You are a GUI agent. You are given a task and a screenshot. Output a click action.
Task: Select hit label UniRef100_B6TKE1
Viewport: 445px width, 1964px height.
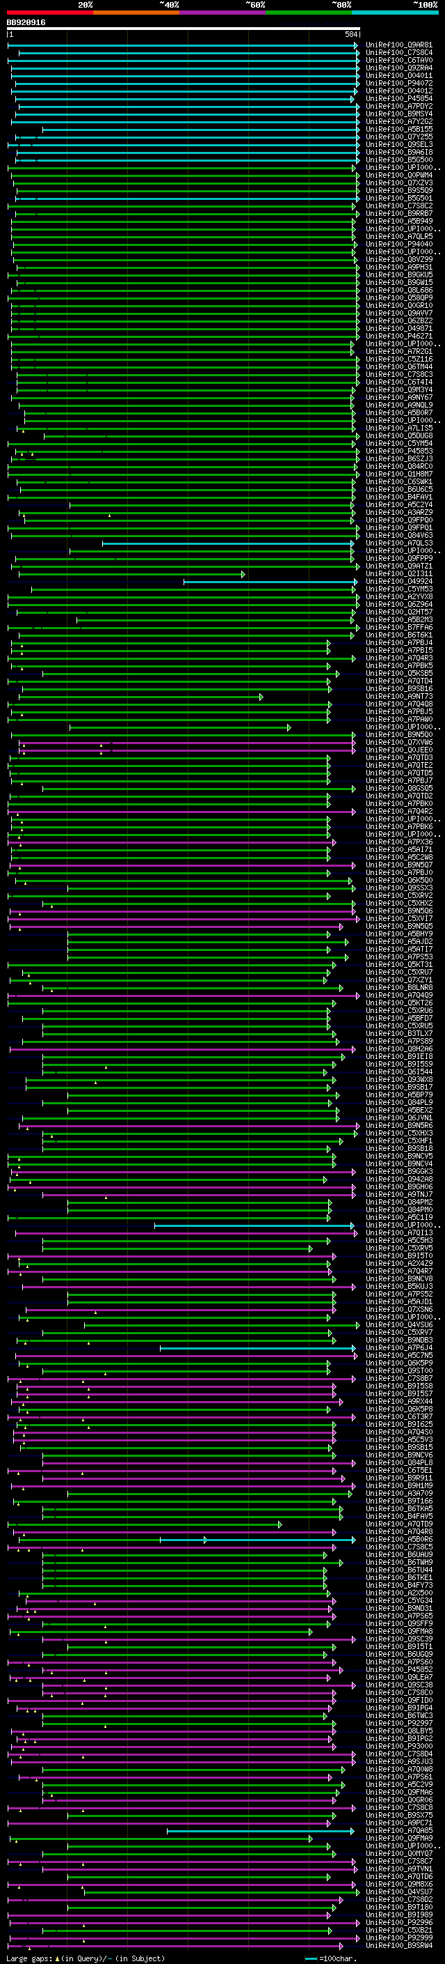pos(399,1578)
